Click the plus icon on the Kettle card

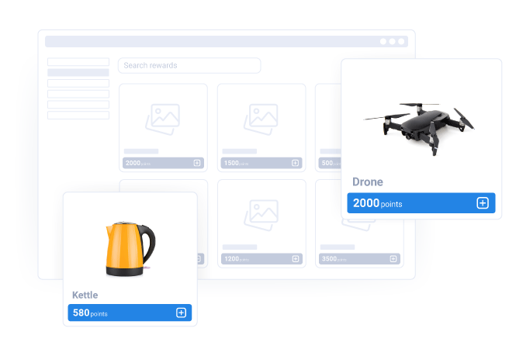pyautogui.click(x=181, y=313)
